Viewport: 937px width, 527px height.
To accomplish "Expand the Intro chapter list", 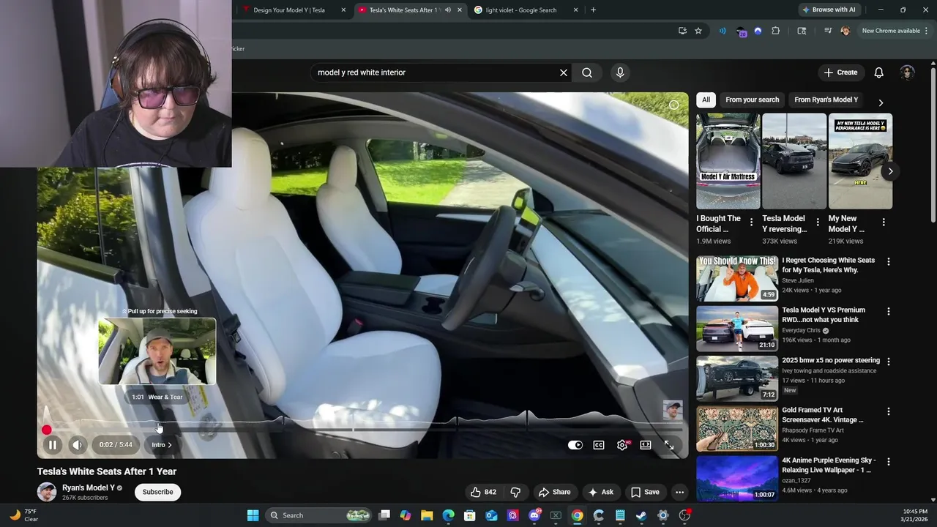I will point(162,445).
